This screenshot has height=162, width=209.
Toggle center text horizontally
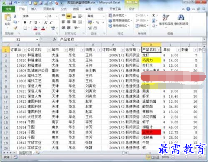[69, 22]
